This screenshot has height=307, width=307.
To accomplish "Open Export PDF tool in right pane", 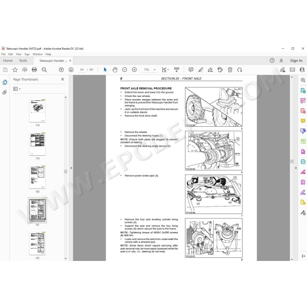I will tap(303, 90).
